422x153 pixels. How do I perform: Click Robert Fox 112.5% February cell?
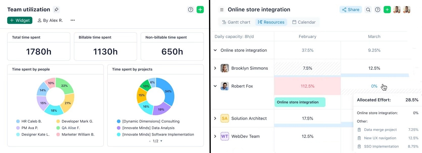(x=307, y=86)
